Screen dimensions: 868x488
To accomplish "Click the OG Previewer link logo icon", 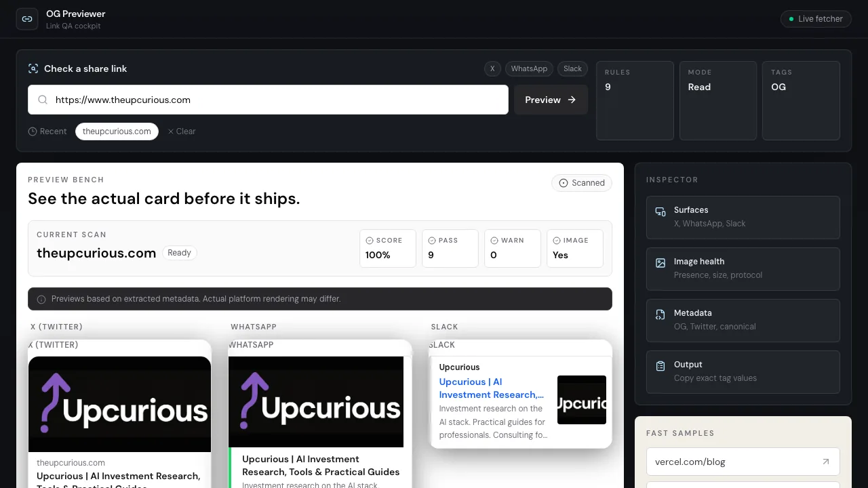I will [27, 19].
